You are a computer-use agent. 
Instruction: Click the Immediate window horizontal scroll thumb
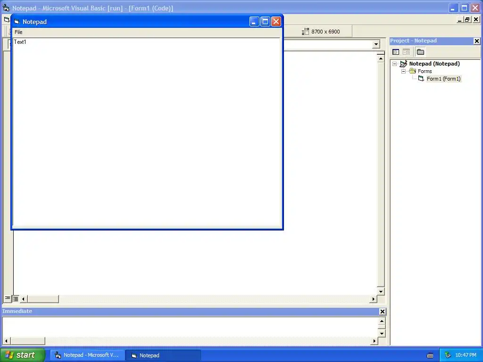click(x=28, y=341)
